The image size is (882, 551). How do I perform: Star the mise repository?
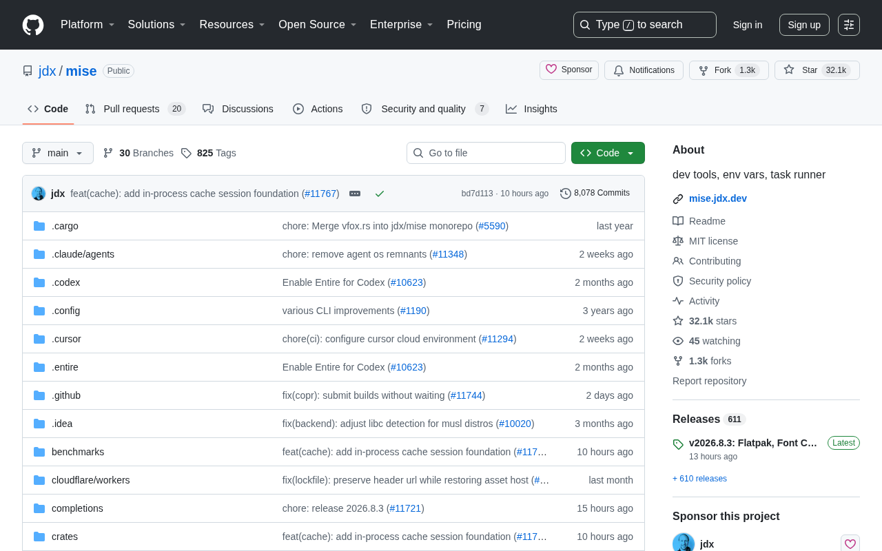click(x=817, y=70)
